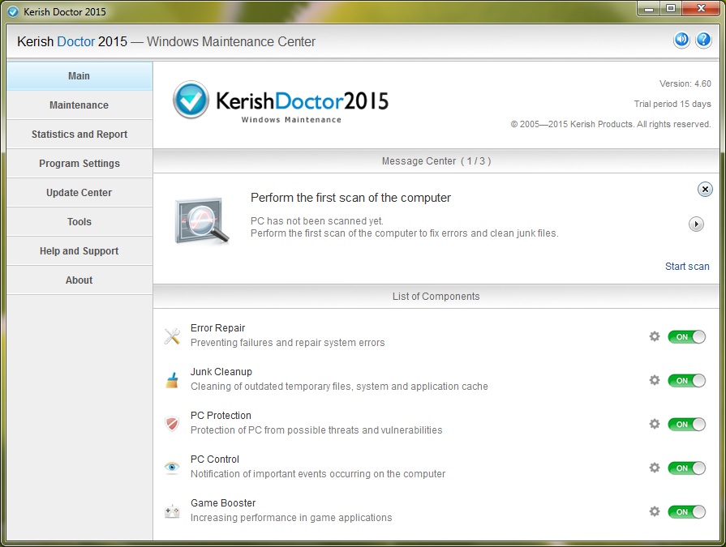Open help via the question mark icon
726x547 pixels.
pos(703,41)
